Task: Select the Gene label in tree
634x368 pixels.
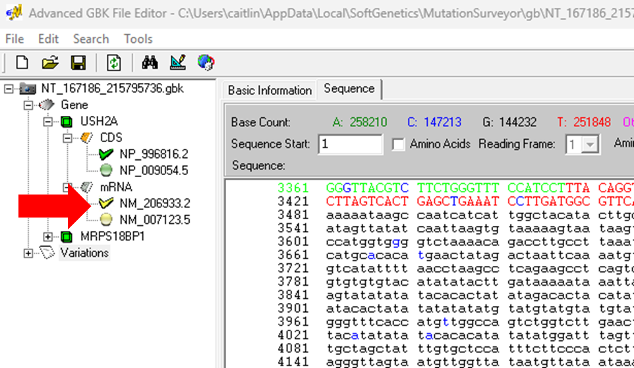Action: [x=74, y=105]
